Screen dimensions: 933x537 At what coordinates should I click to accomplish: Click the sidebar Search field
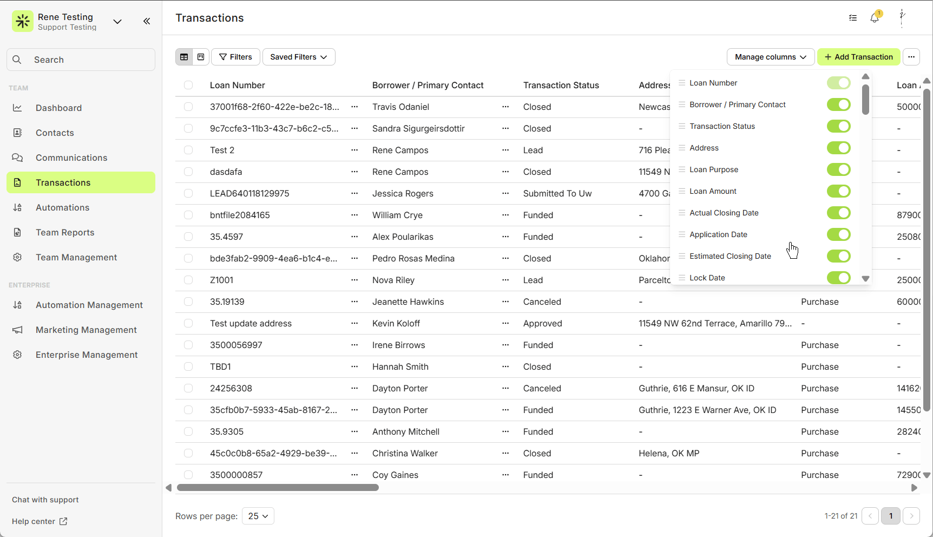(81, 60)
